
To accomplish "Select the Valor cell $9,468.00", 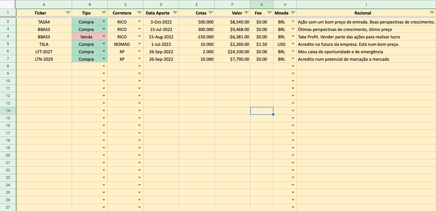I will (x=232, y=29).
